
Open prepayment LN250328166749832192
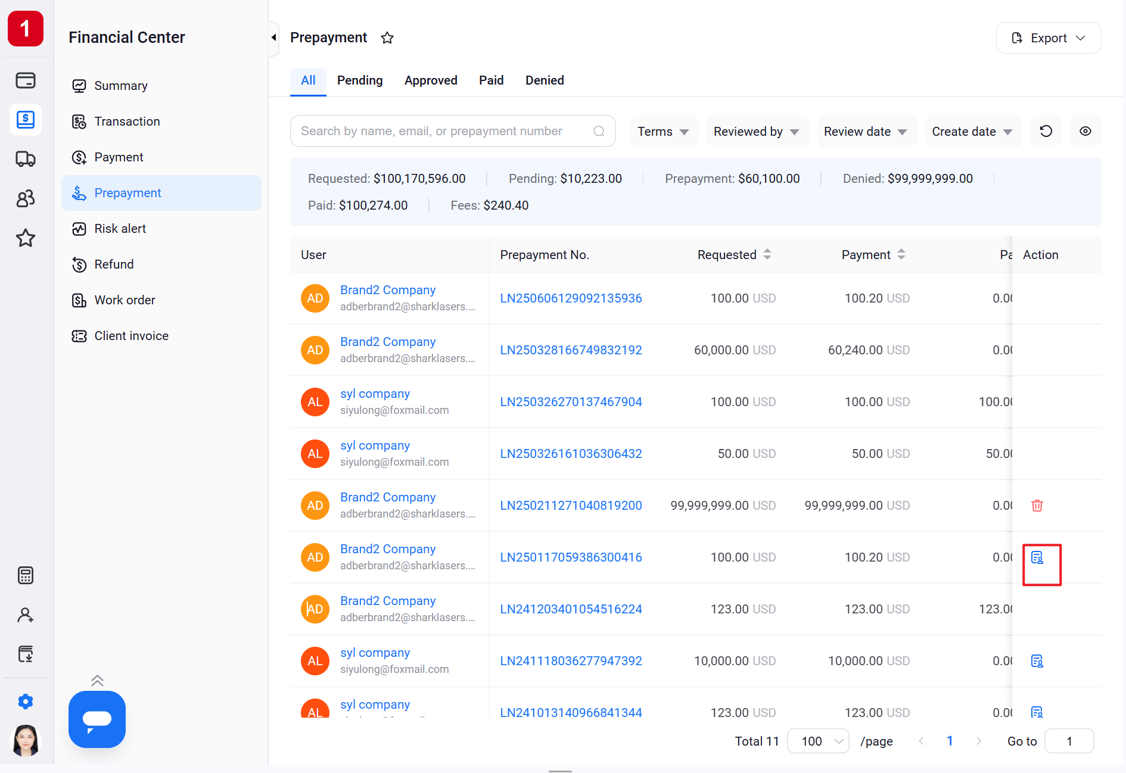click(x=571, y=350)
